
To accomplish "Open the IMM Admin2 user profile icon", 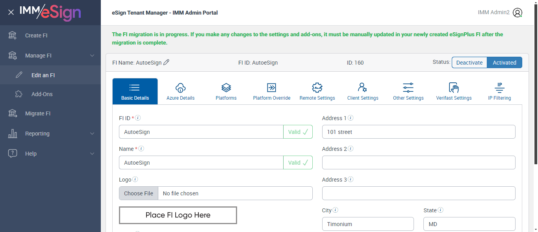I will coord(518,13).
